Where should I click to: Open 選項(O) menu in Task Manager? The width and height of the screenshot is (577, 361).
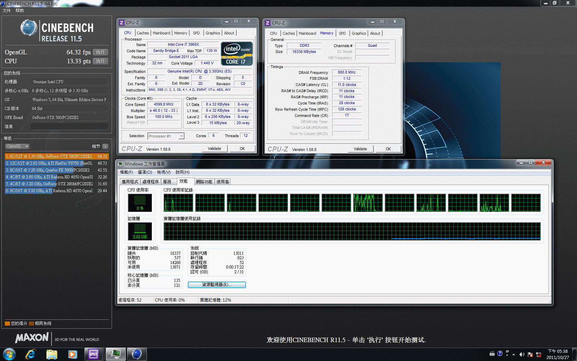coord(145,172)
